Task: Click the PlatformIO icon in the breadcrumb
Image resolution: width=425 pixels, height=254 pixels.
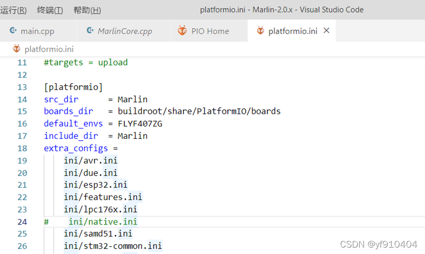Action: (17, 49)
